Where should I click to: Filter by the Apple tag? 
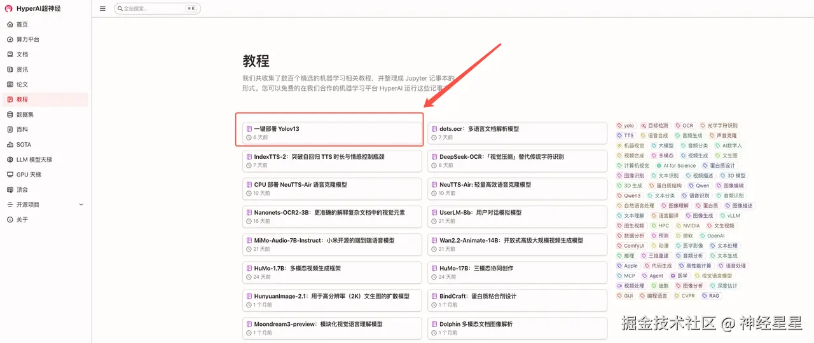point(627,266)
